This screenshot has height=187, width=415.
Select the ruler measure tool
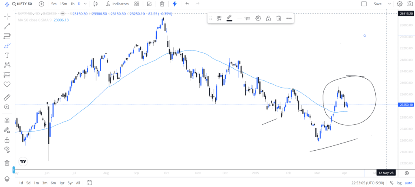[x=7, y=98]
